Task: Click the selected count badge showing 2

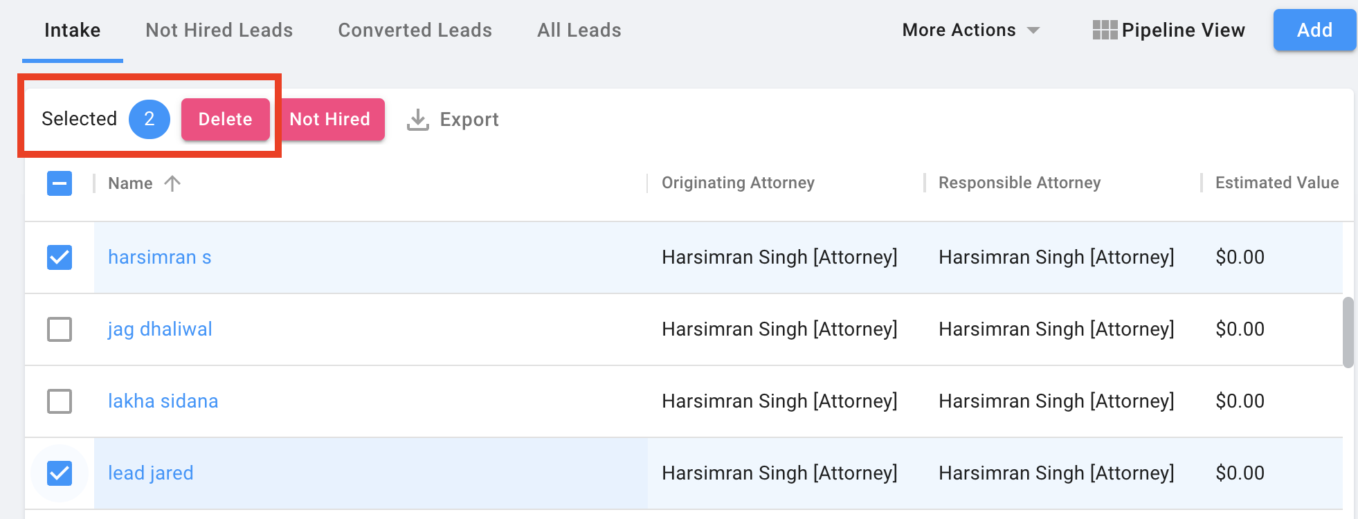Action: 149,119
